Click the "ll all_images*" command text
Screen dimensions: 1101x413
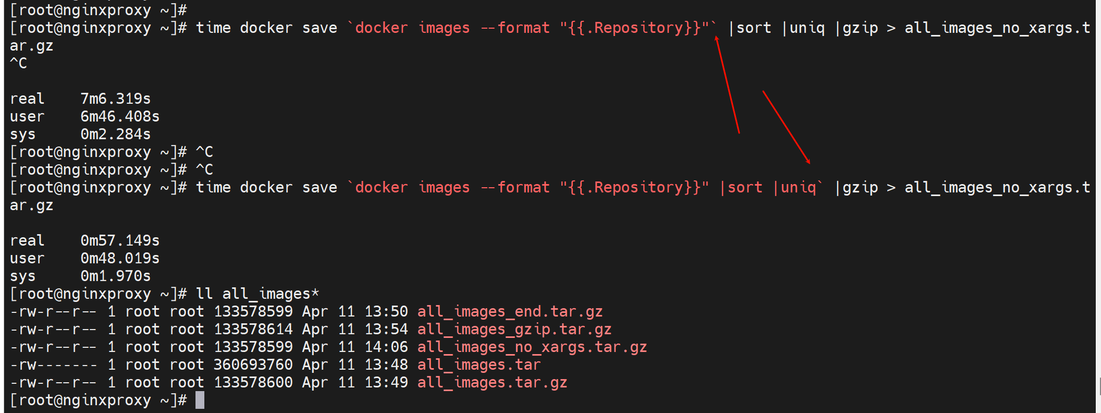pyautogui.click(x=257, y=294)
